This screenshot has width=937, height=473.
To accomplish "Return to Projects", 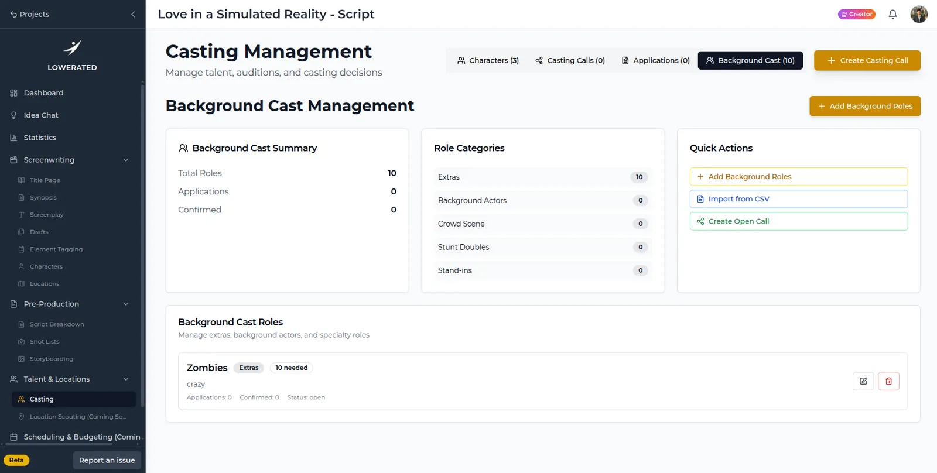I will [30, 14].
